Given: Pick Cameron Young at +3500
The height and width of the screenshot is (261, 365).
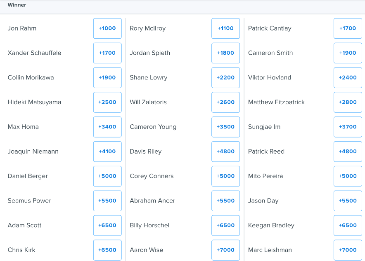Looking at the screenshot, I should tap(225, 127).
